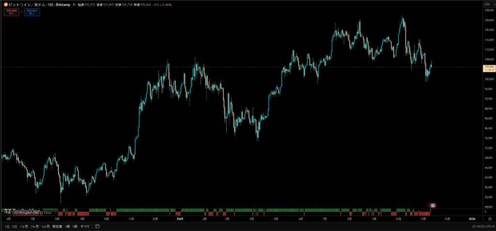Select the 5日 time range
Image resolution: width=496 pixels, height=231 pixels.
[15, 227]
